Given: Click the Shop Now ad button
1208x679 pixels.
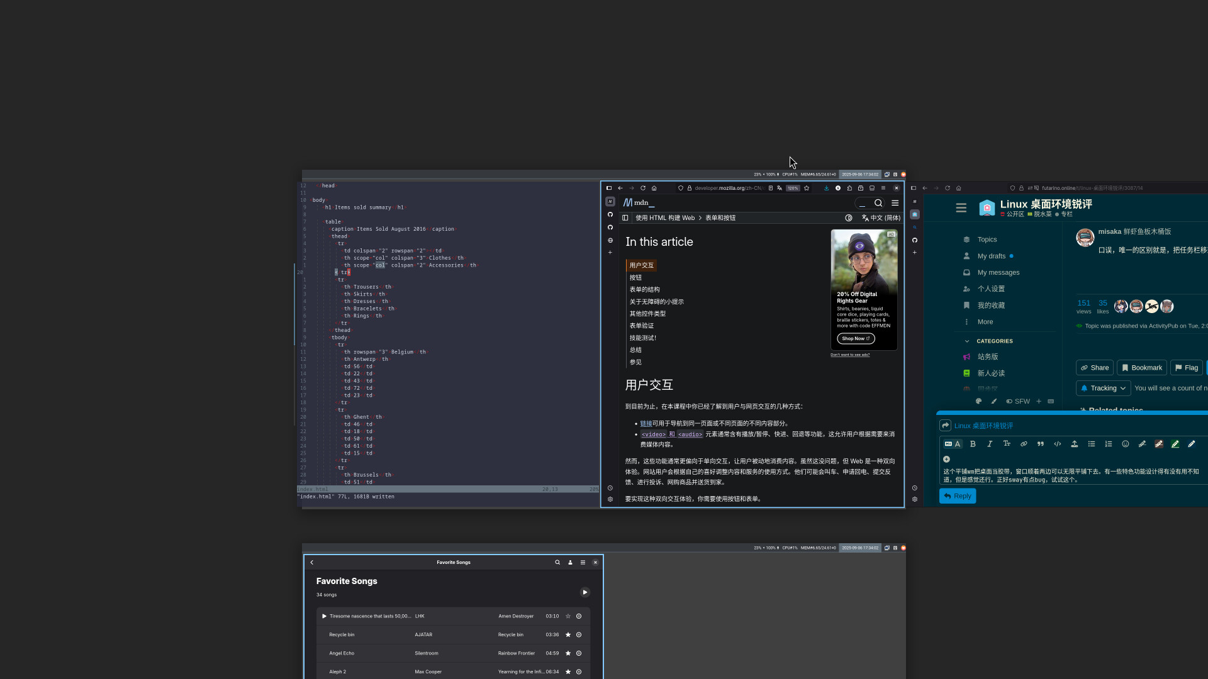Looking at the screenshot, I should coord(856,338).
